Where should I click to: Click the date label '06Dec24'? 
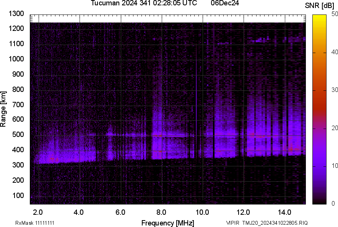click(225, 3)
